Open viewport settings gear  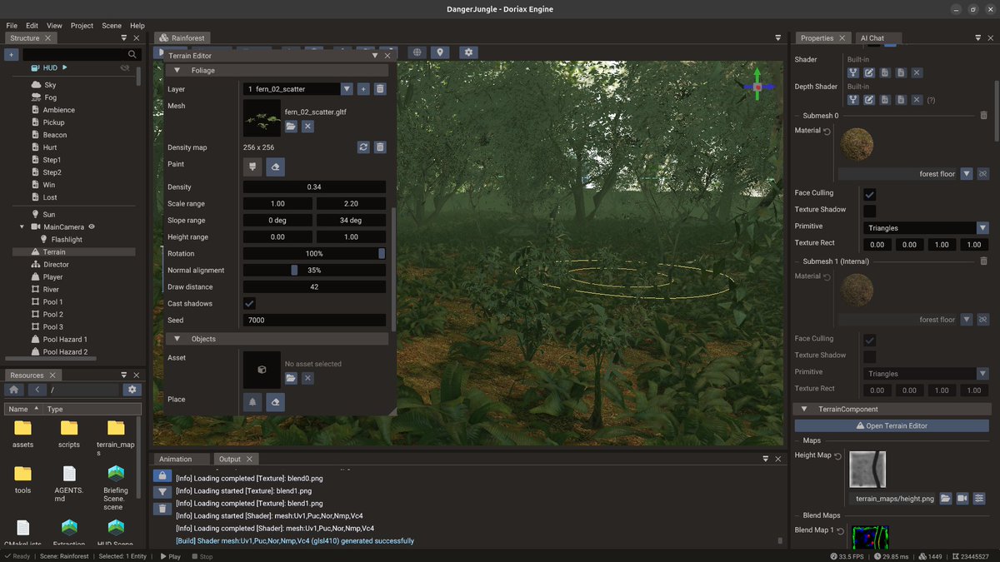pyautogui.click(x=469, y=52)
